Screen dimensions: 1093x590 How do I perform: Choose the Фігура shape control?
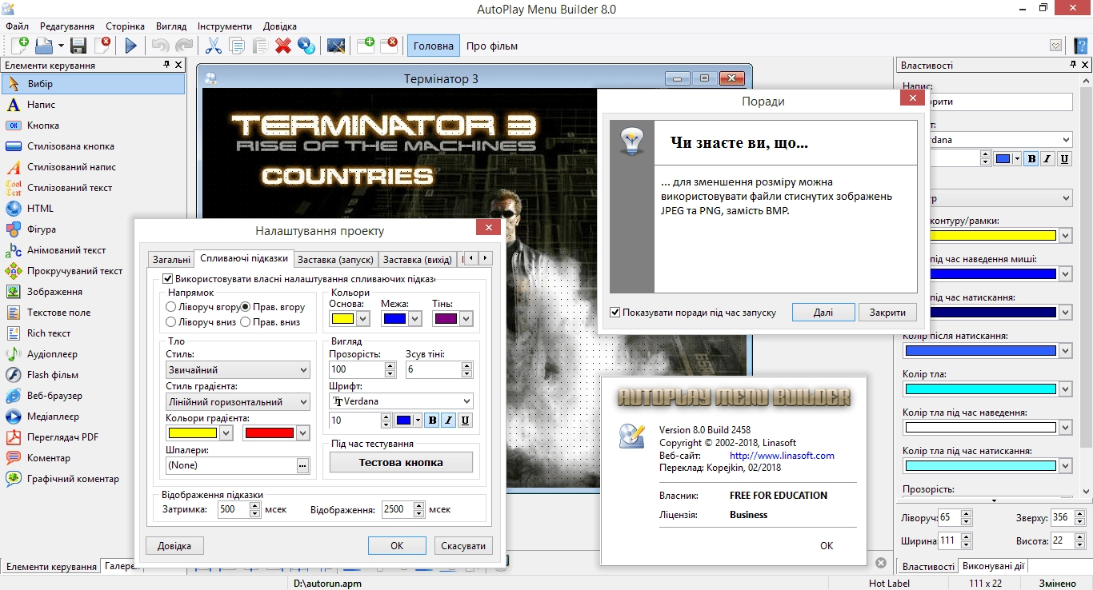tap(93, 229)
